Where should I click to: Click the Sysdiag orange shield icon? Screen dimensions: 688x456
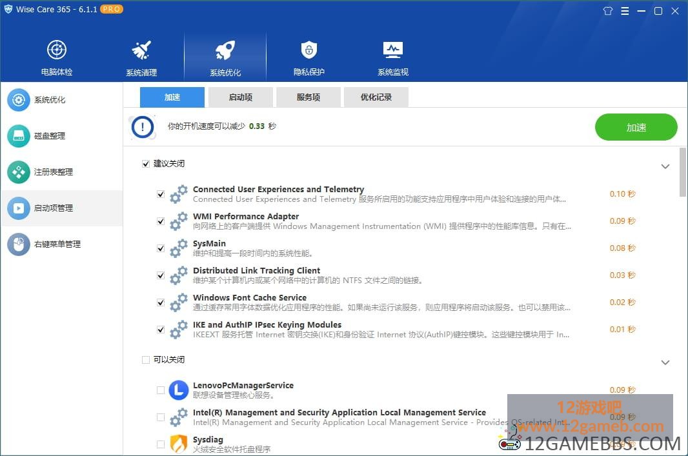pyautogui.click(x=179, y=444)
